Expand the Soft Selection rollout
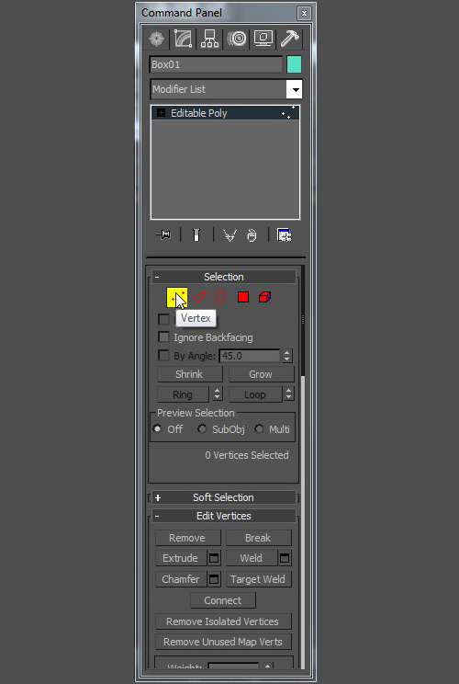 click(223, 497)
